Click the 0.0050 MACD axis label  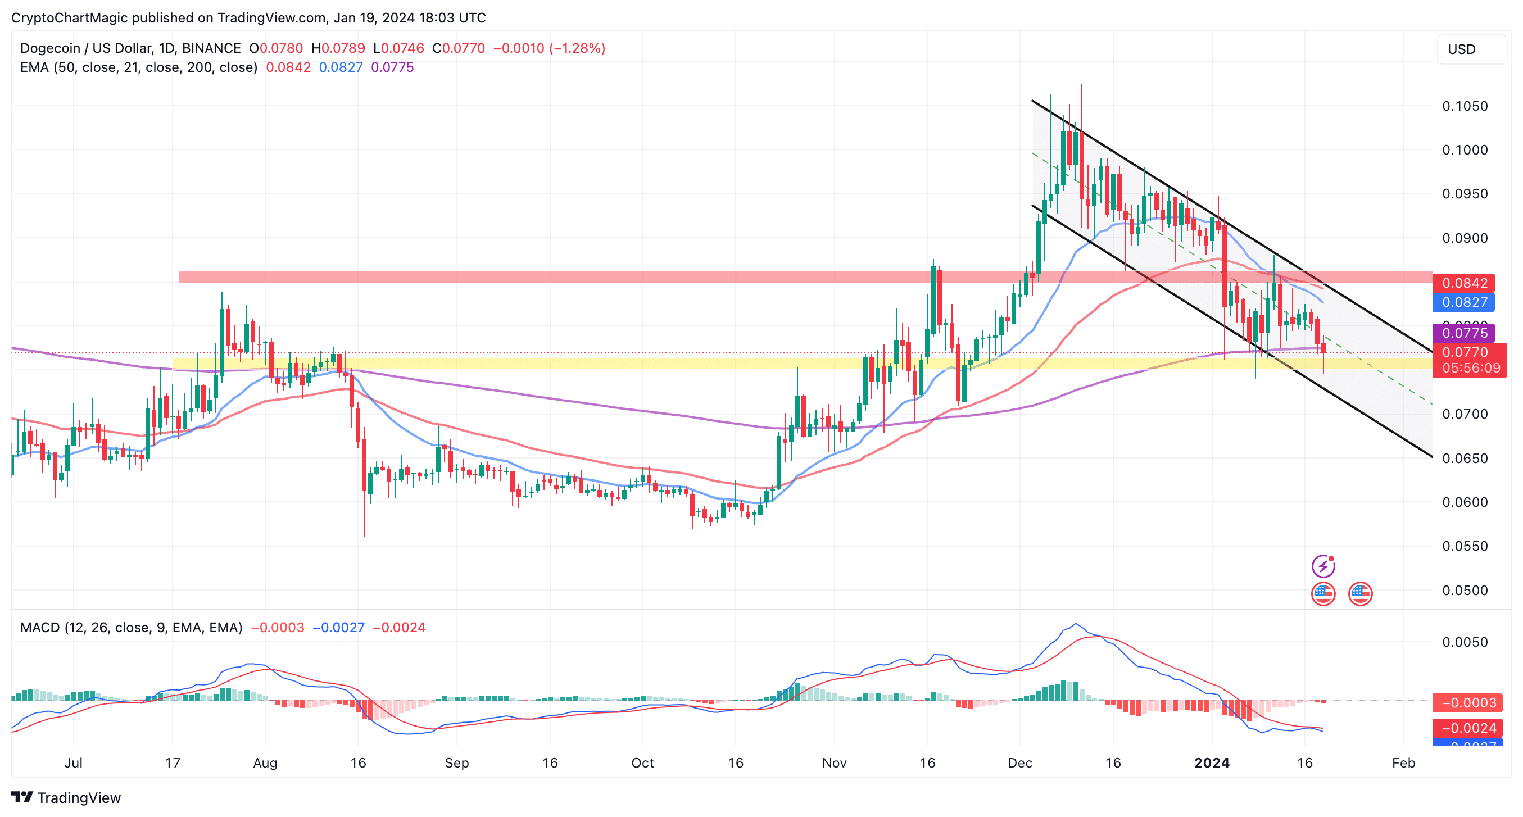pyautogui.click(x=1465, y=642)
